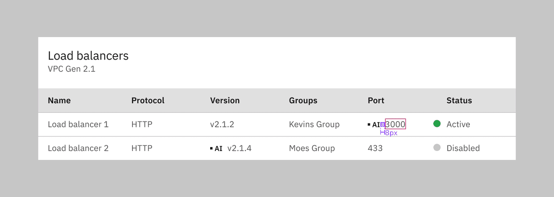This screenshot has height=197, width=554.
Task: Click the gray Disabled status dot
Action: tap(437, 148)
